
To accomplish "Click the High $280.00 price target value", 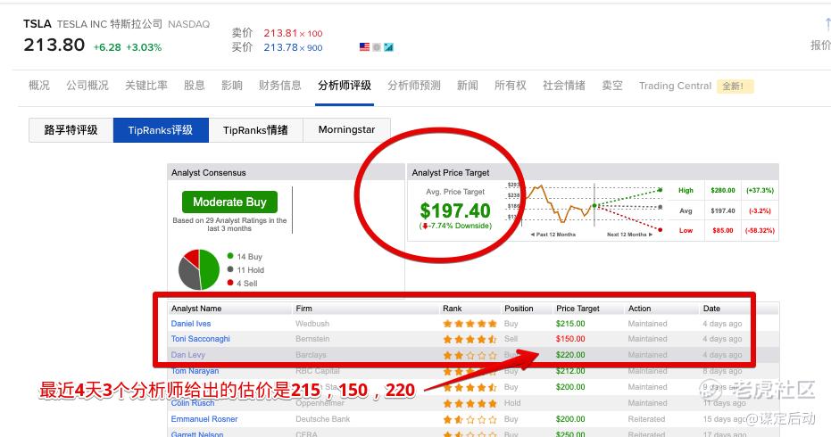I will pyautogui.click(x=723, y=190).
